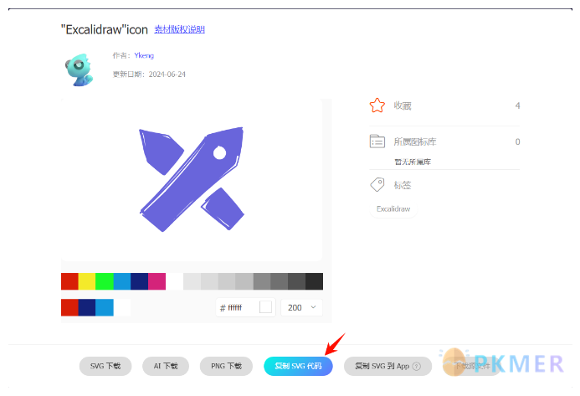Pick the white swatch in the lower short palette
Image resolution: width=580 pixels, height=396 pixels.
(x=122, y=307)
